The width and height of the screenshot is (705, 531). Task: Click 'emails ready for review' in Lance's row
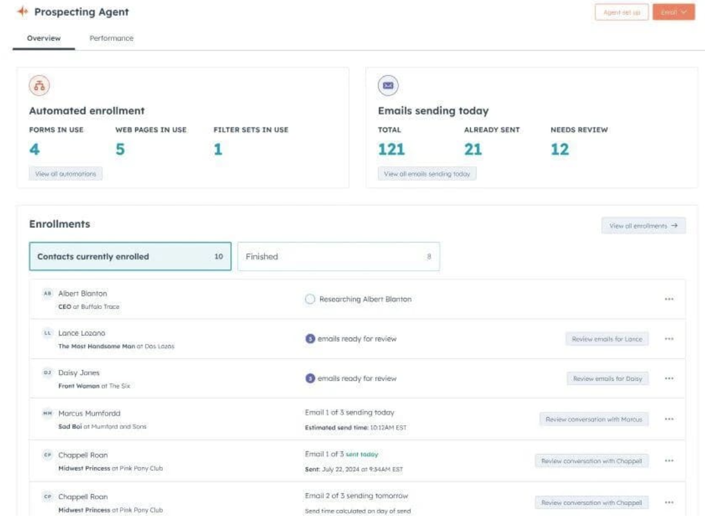[x=357, y=339]
